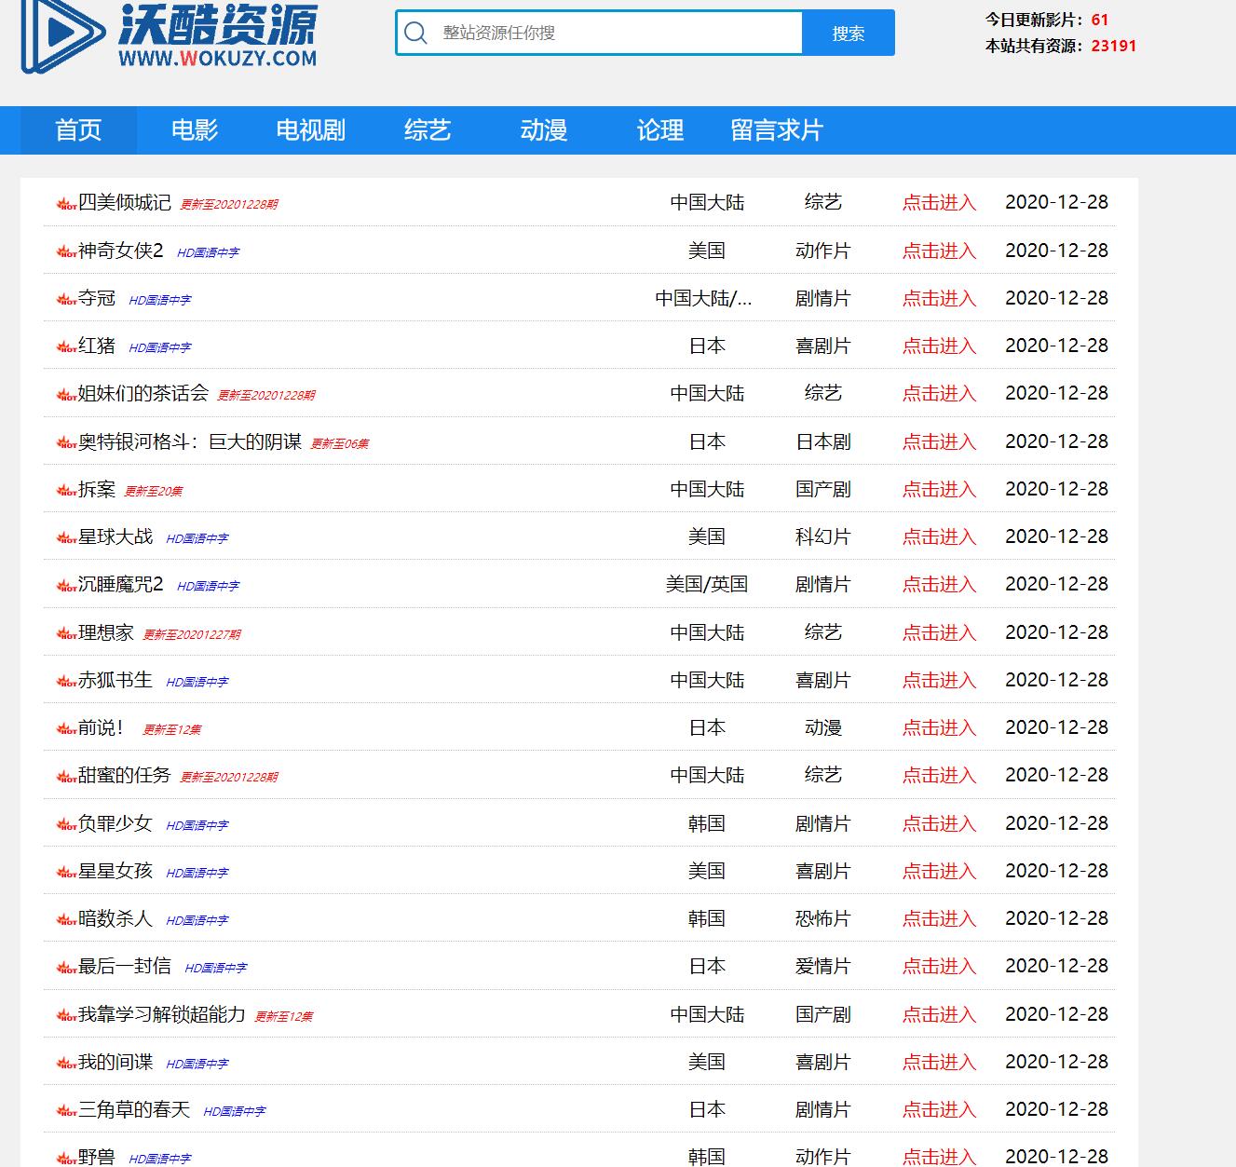Click the HOT icon beside 最后一封信

click(66, 968)
